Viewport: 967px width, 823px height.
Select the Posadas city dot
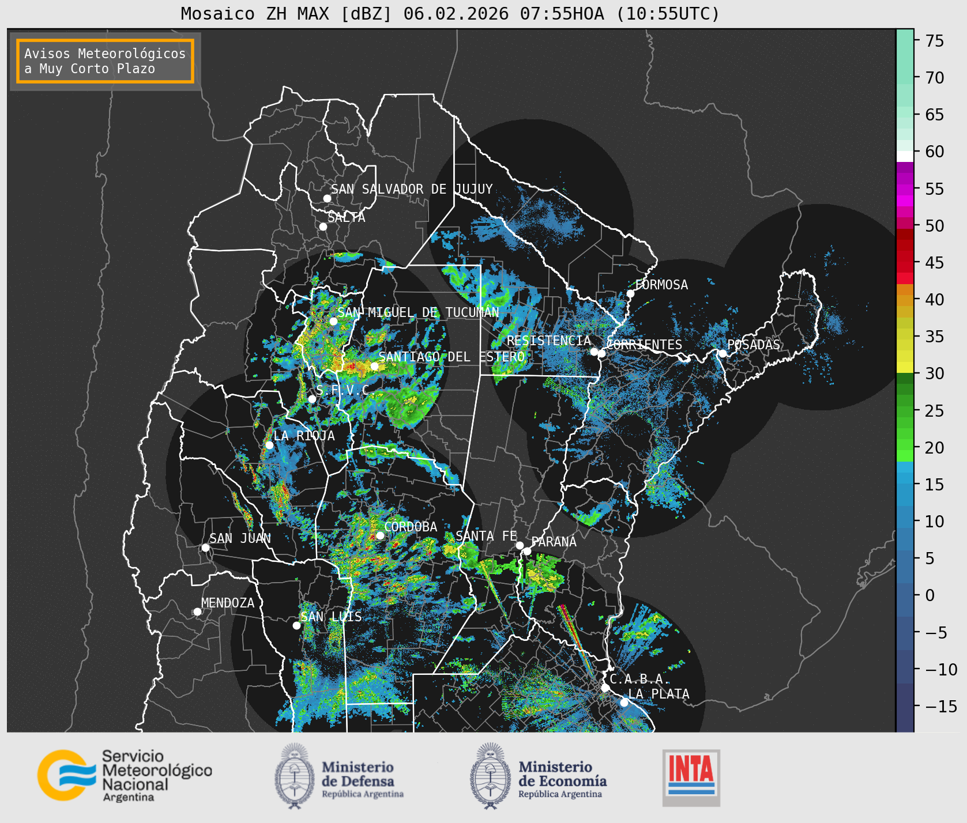coord(723,353)
